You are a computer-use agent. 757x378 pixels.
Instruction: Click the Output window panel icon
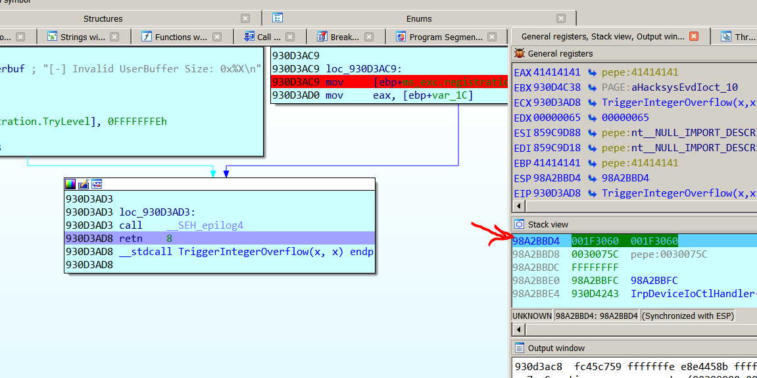[x=520, y=348]
